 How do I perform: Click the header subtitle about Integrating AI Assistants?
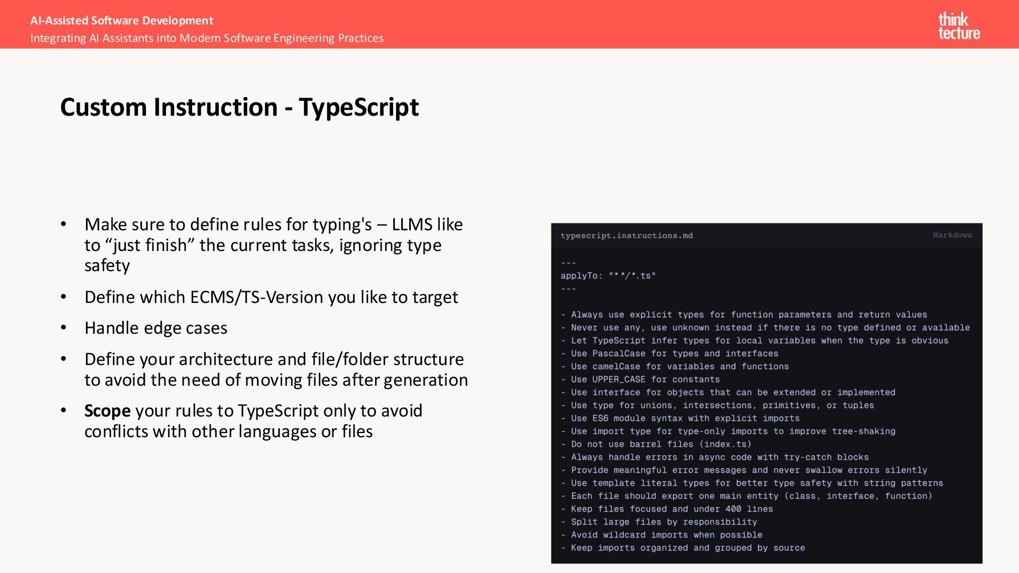coord(206,38)
